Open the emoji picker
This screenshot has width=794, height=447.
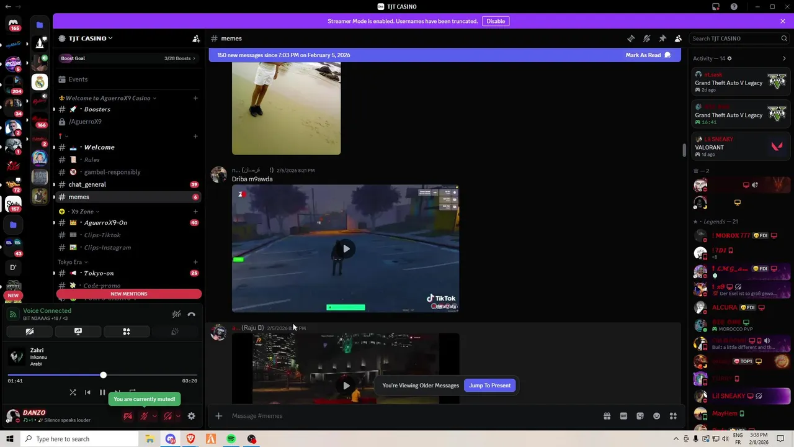click(x=656, y=416)
